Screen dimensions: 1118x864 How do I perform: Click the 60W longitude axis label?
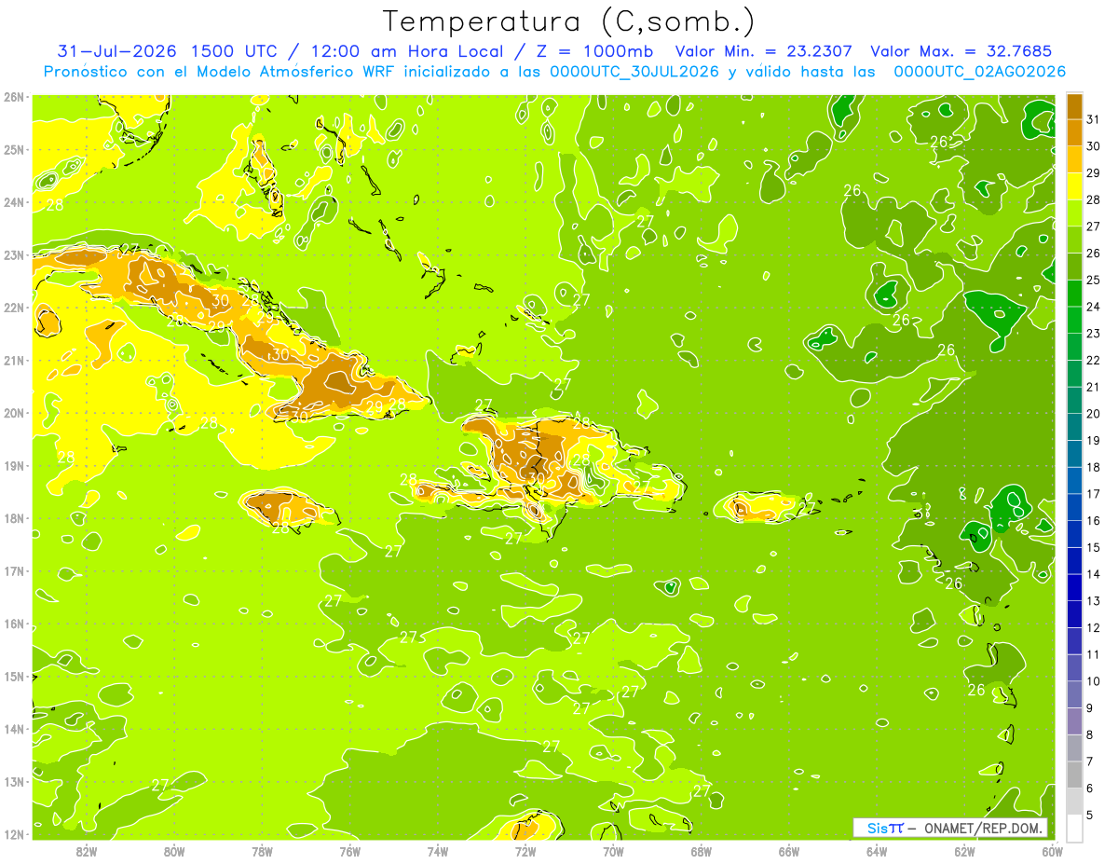coord(1053,851)
